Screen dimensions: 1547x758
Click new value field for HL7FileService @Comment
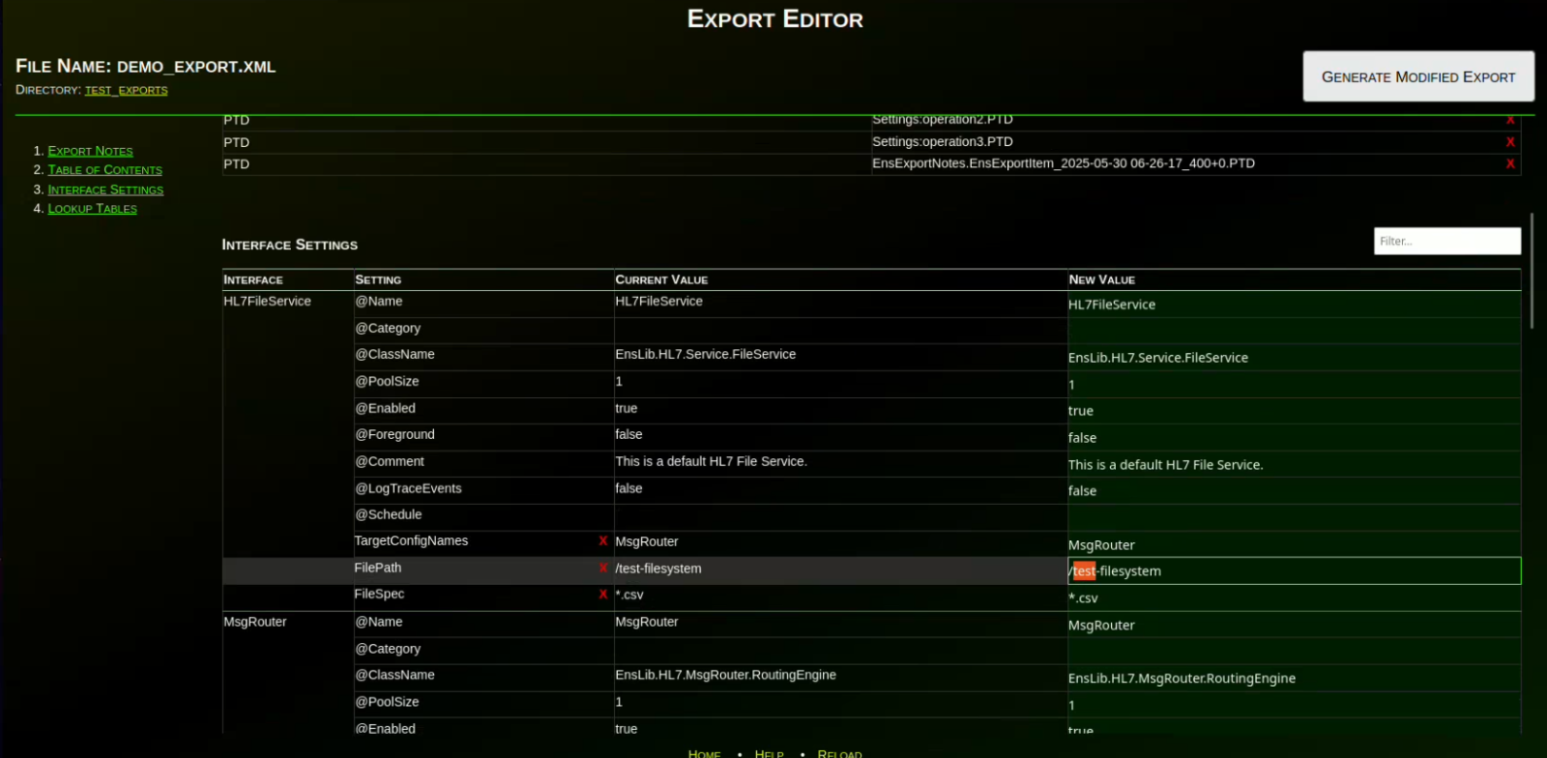tap(1293, 465)
